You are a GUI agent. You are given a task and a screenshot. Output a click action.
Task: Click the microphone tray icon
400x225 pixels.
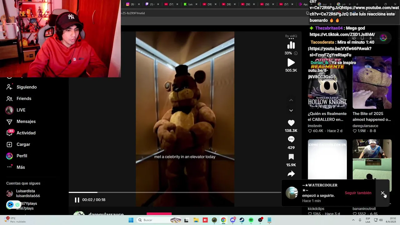pos(360,220)
